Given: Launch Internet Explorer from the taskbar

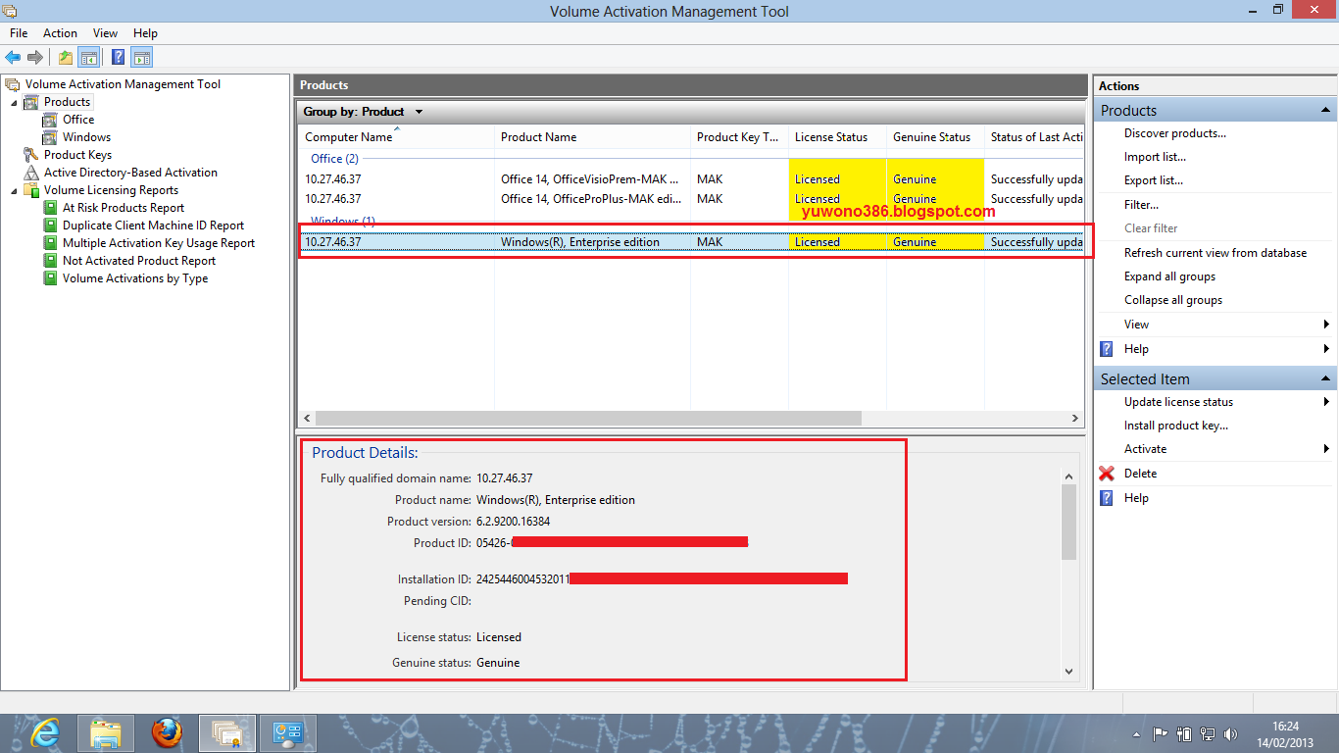Looking at the screenshot, I should point(45,733).
